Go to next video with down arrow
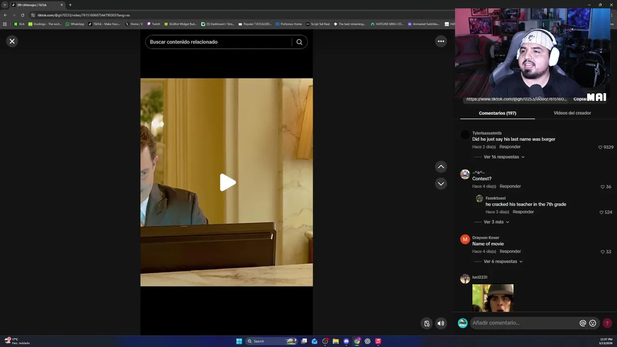Viewport: 617px width, 347px height. coord(441,184)
